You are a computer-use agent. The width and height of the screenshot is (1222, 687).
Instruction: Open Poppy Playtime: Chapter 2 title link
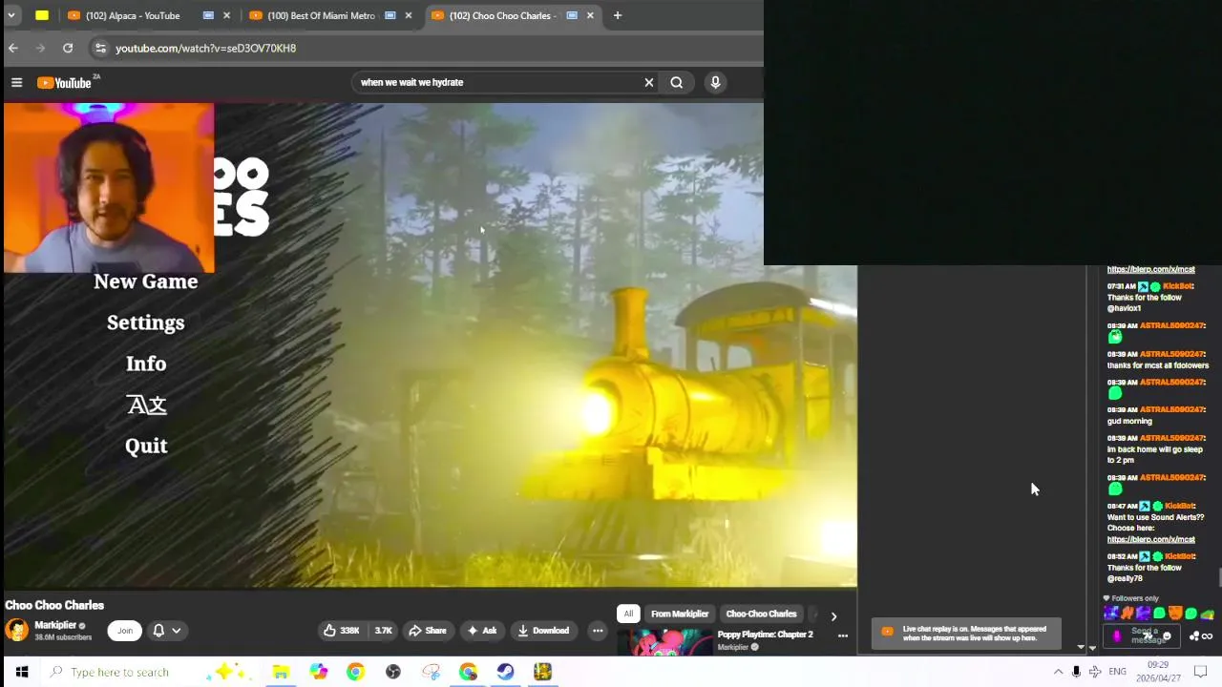(x=766, y=635)
